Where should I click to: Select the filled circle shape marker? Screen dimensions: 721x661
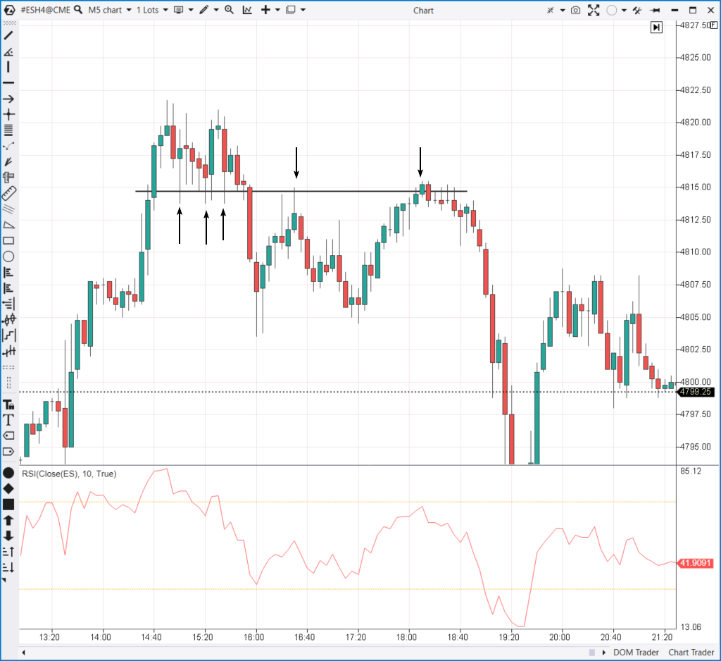(x=8, y=473)
